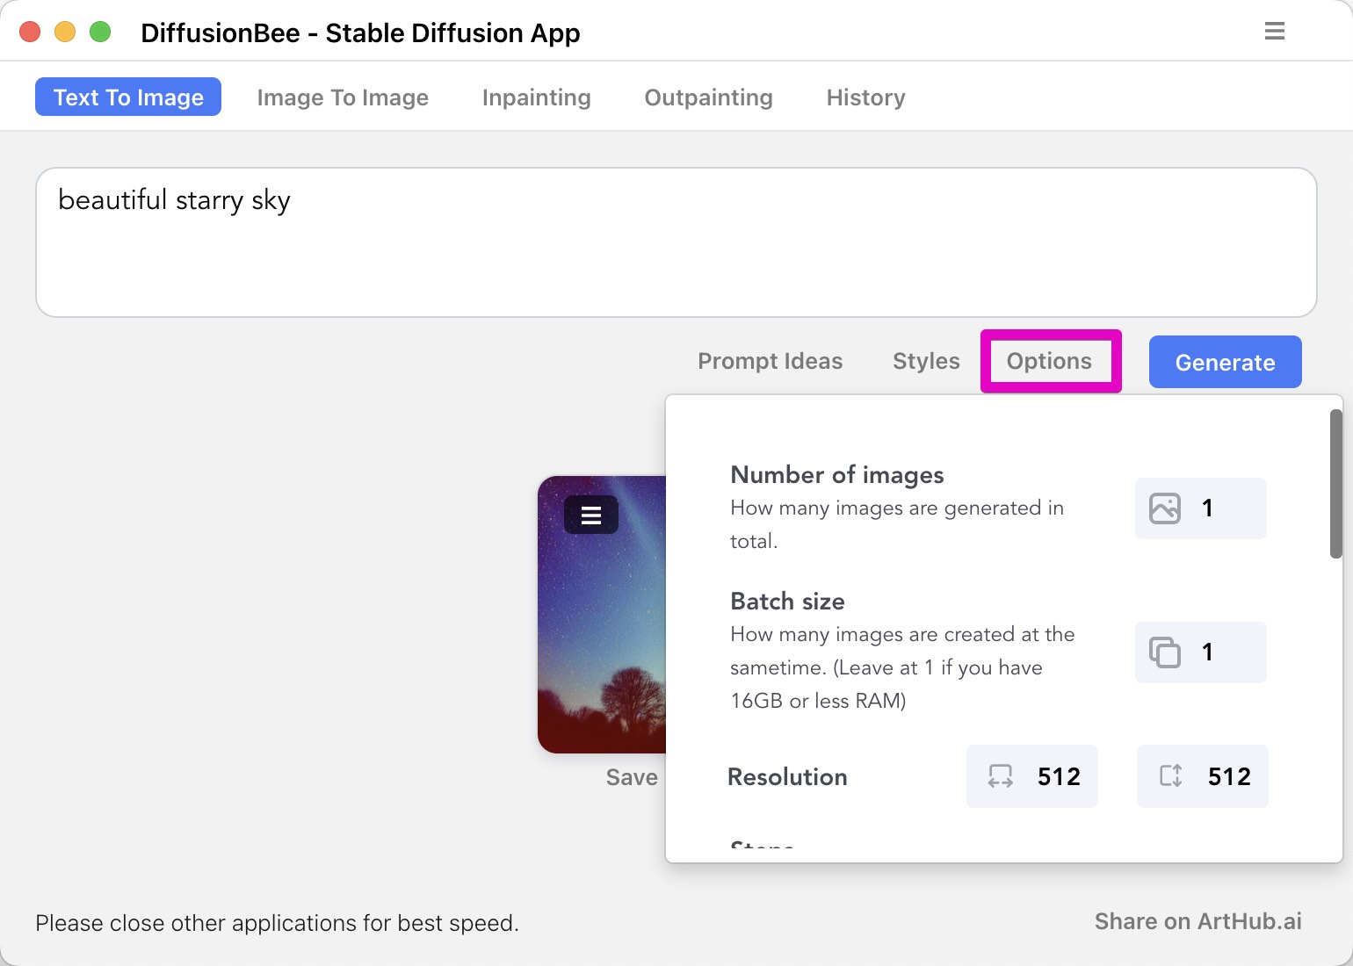Open the Styles selector
Screen dimensions: 1353x966
point(925,361)
